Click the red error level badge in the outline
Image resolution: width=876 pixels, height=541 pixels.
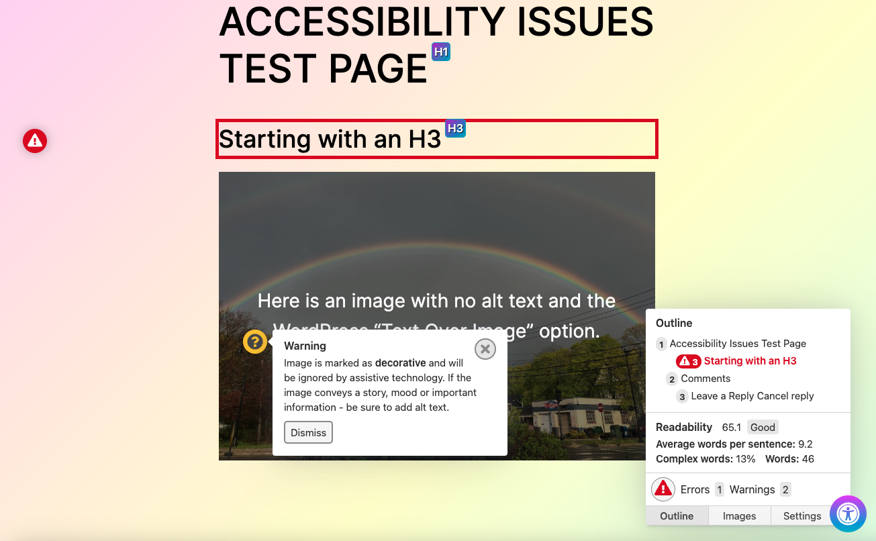click(x=689, y=361)
